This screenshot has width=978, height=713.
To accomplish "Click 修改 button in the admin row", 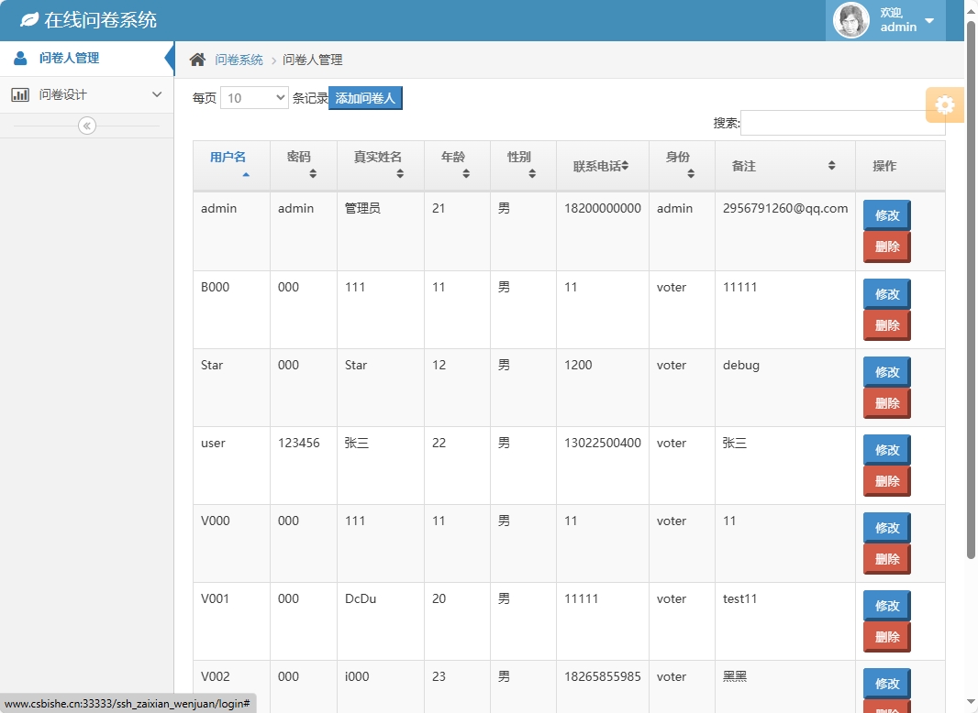I will (x=886, y=215).
